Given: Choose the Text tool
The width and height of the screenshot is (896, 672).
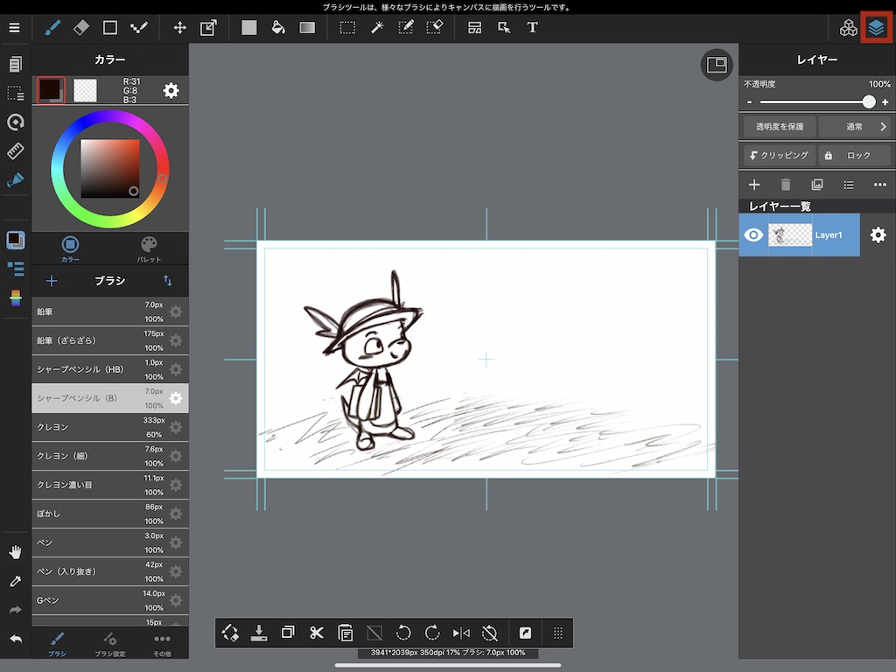Looking at the screenshot, I should [532, 27].
